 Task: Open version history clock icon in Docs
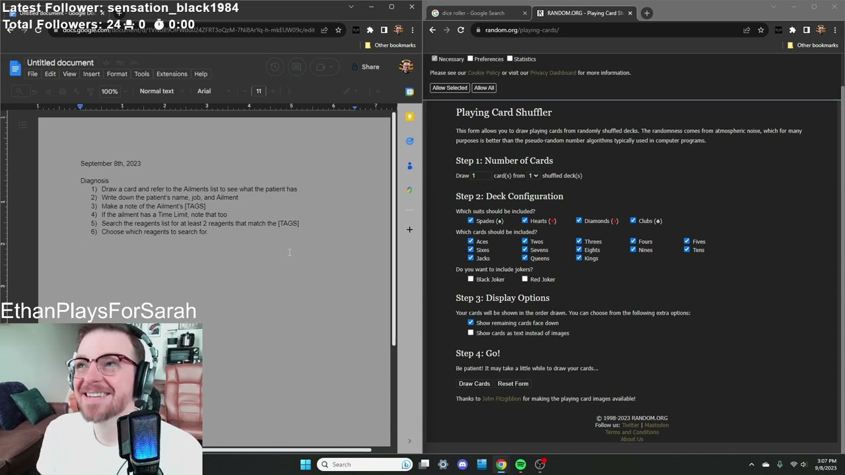coord(275,67)
